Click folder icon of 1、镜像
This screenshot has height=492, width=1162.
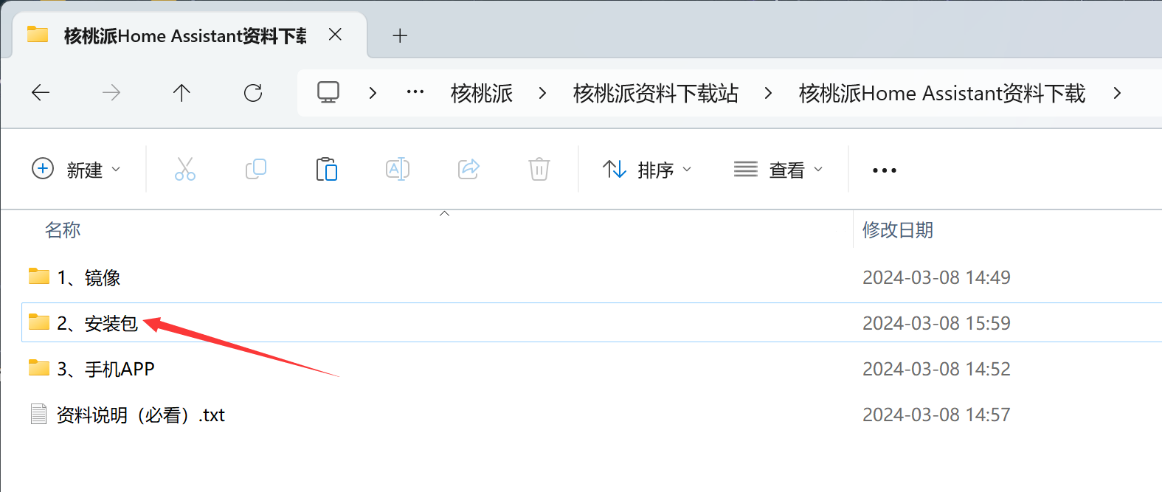[39, 277]
